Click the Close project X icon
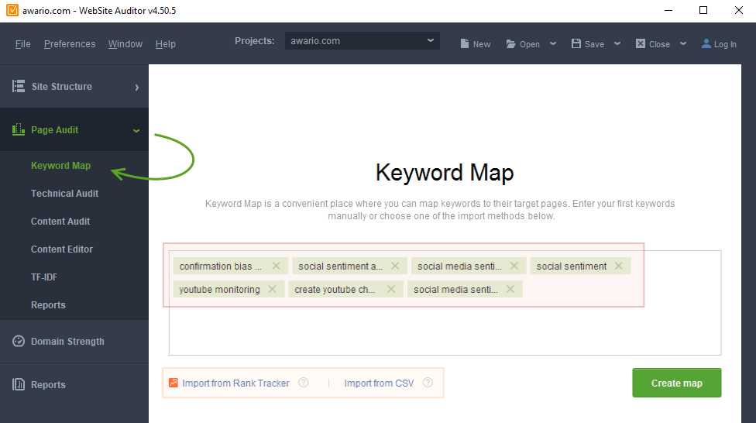The height and width of the screenshot is (423, 756). point(641,44)
